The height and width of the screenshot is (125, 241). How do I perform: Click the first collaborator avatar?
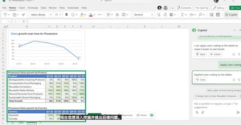[160, 8]
